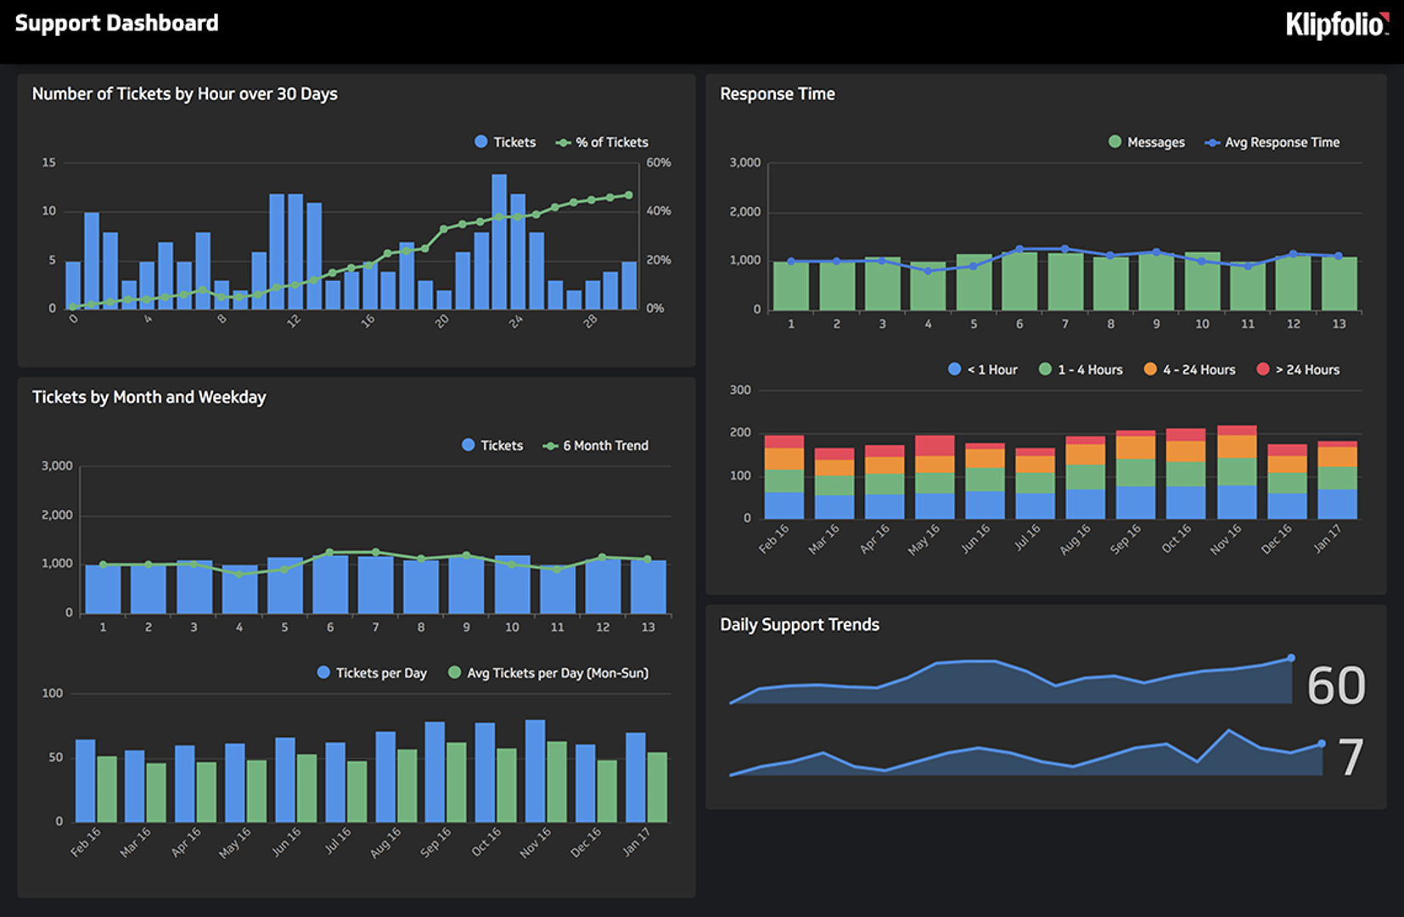
Task: Click the 60 value in Daily Support Trends
Action: (1336, 685)
